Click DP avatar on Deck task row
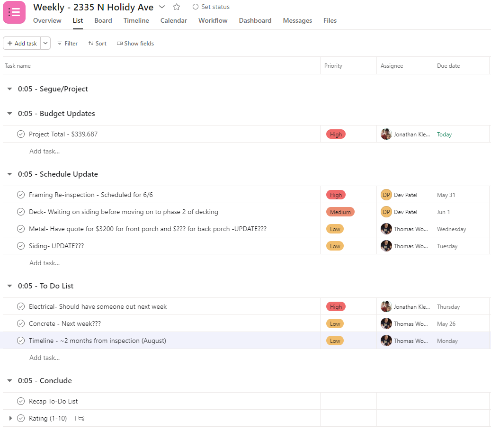 point(386,212)
